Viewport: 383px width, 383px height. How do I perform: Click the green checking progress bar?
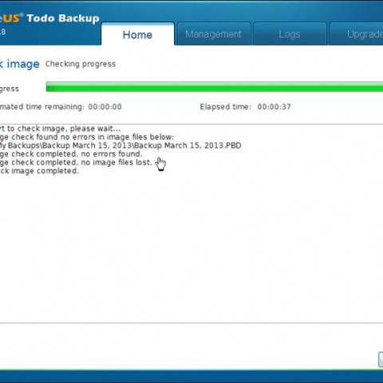tap(215, 87)
